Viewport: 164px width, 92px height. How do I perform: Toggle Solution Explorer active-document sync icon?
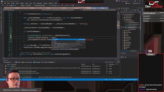138,10
